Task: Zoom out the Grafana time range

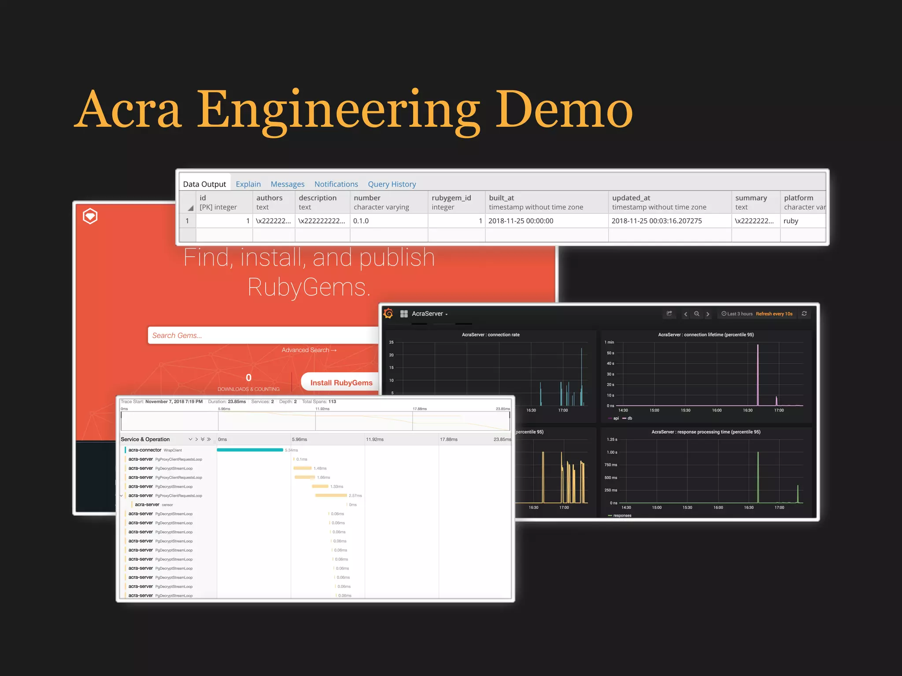Action: tap(697, 314)
